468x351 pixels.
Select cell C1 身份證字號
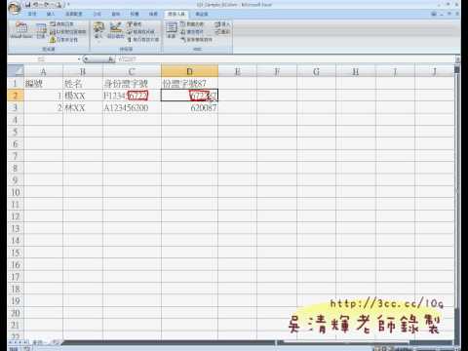(x=132, y=83)
